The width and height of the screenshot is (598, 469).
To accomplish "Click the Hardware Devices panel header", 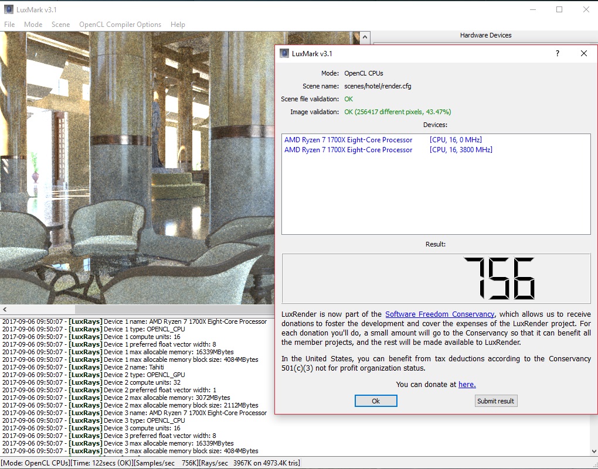I will point(485,35).
